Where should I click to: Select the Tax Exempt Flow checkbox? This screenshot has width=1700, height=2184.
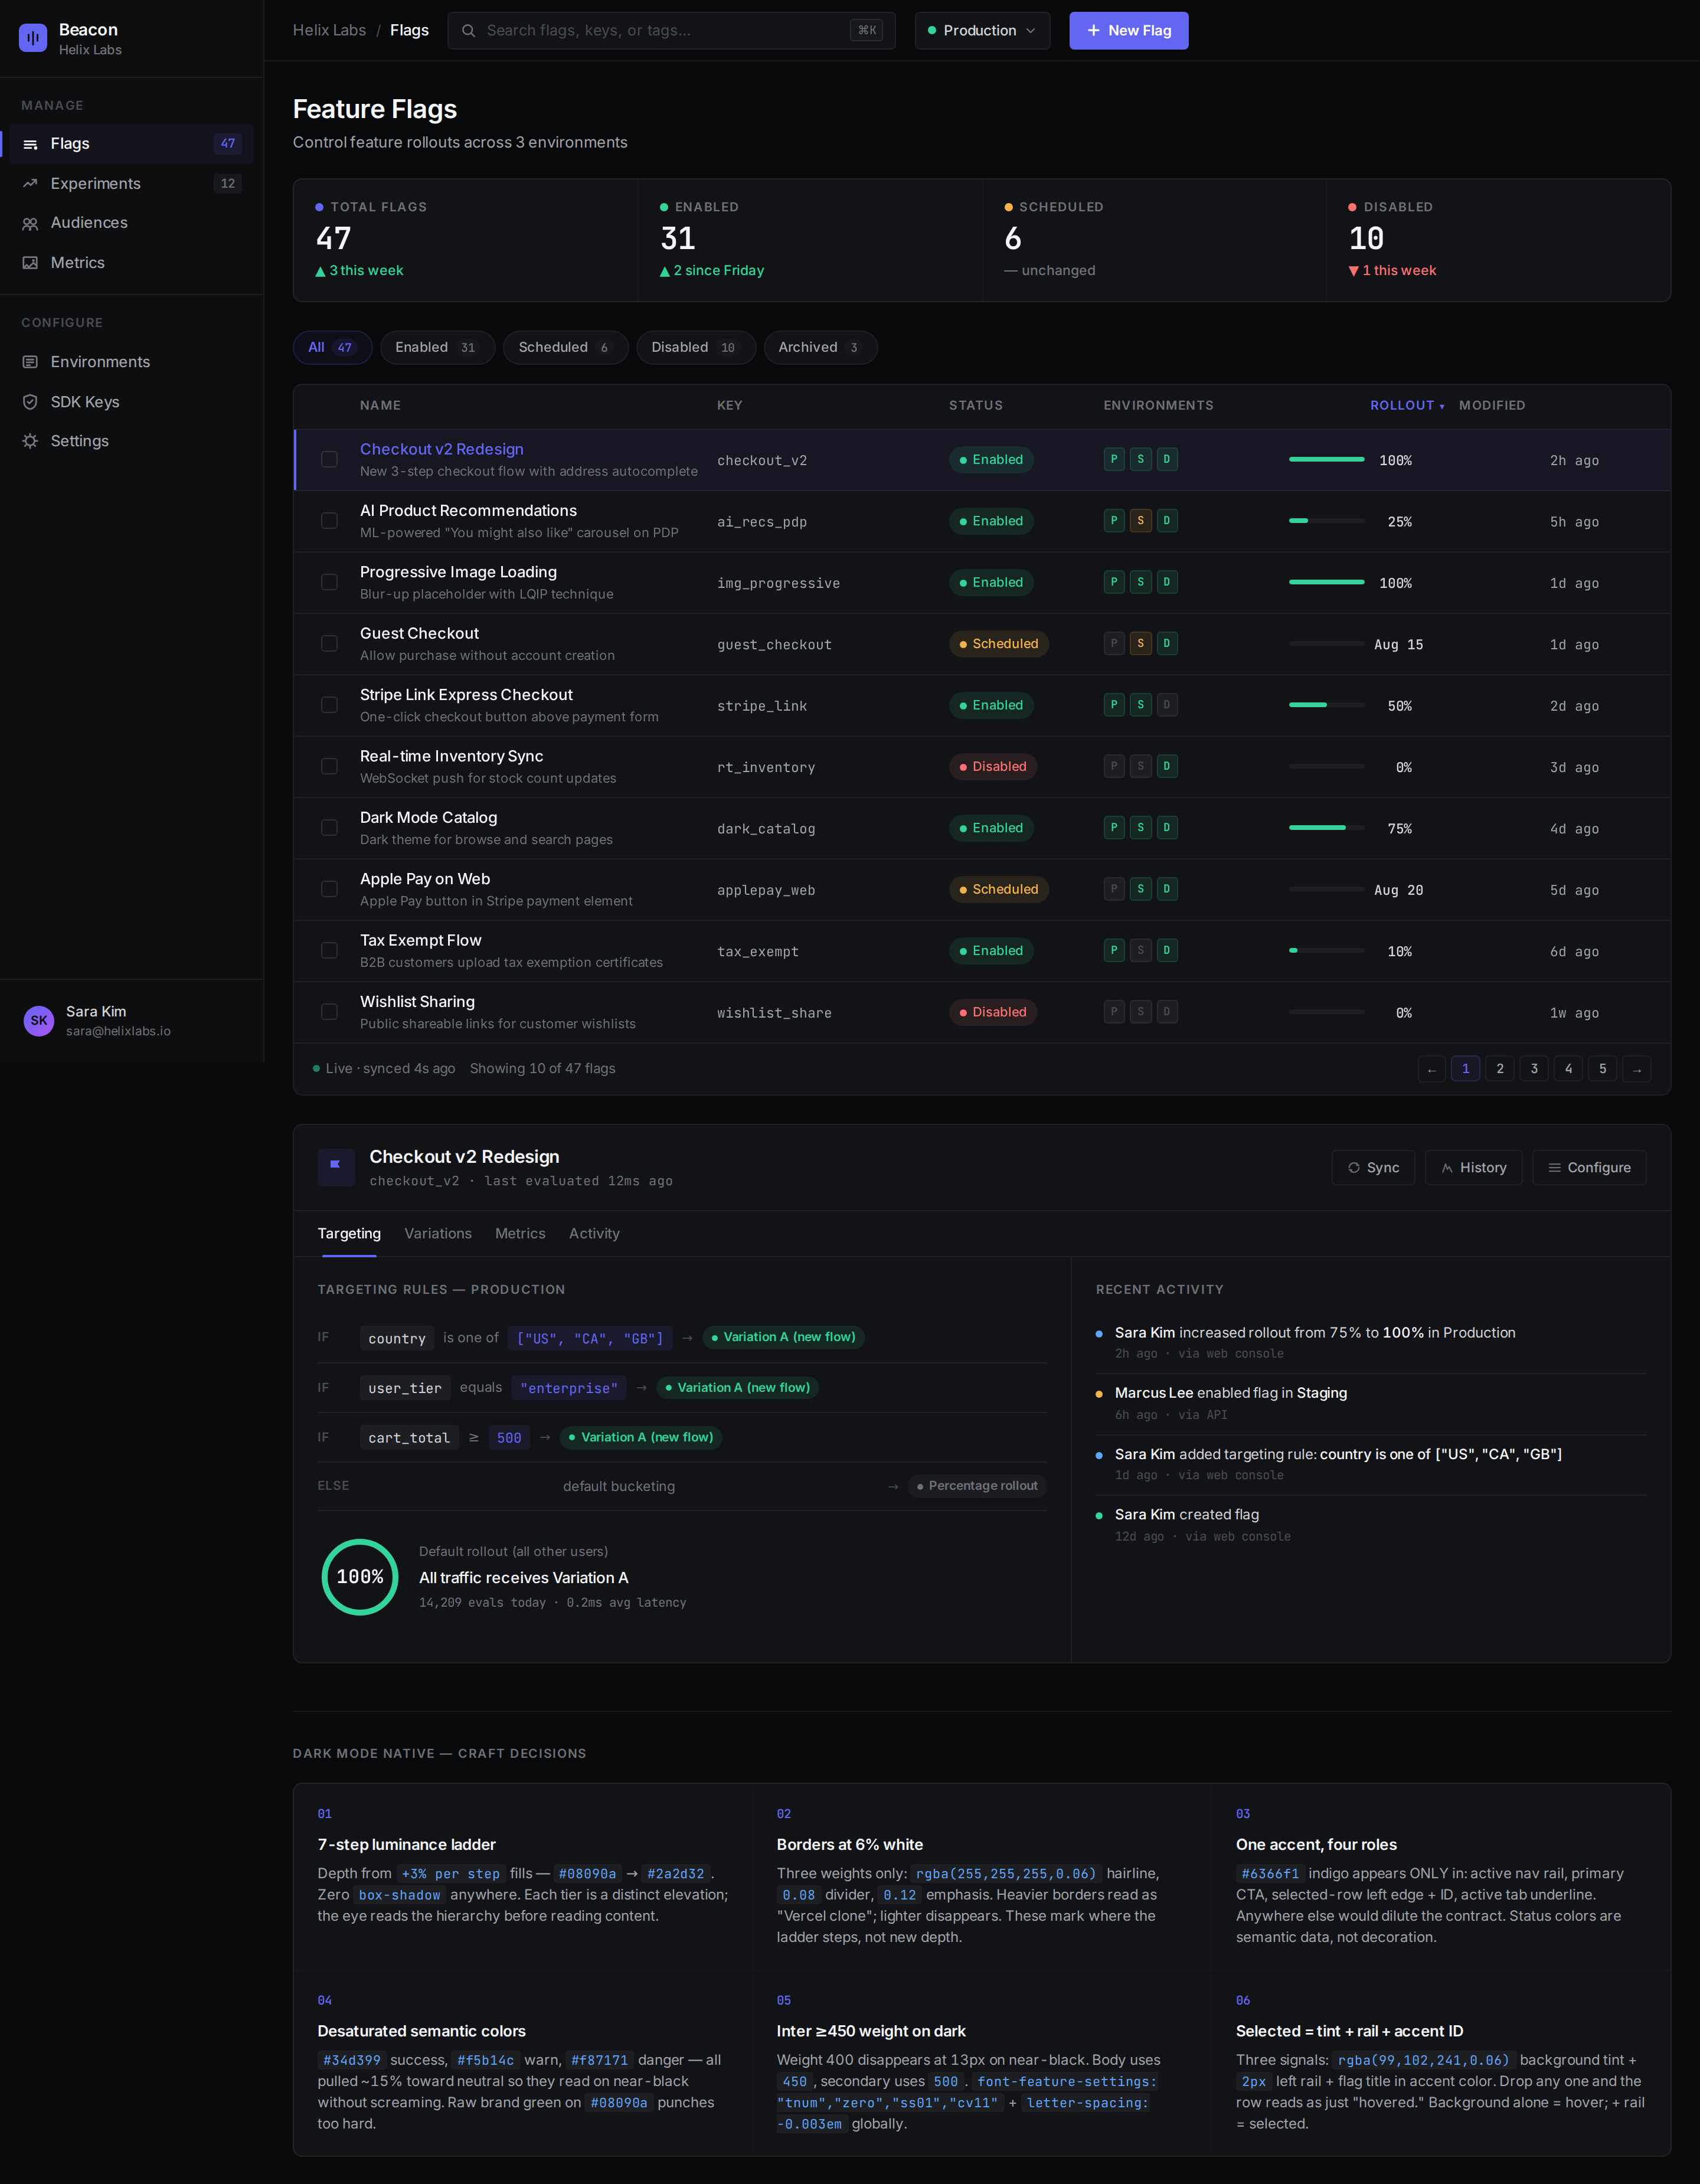[329, 951]
